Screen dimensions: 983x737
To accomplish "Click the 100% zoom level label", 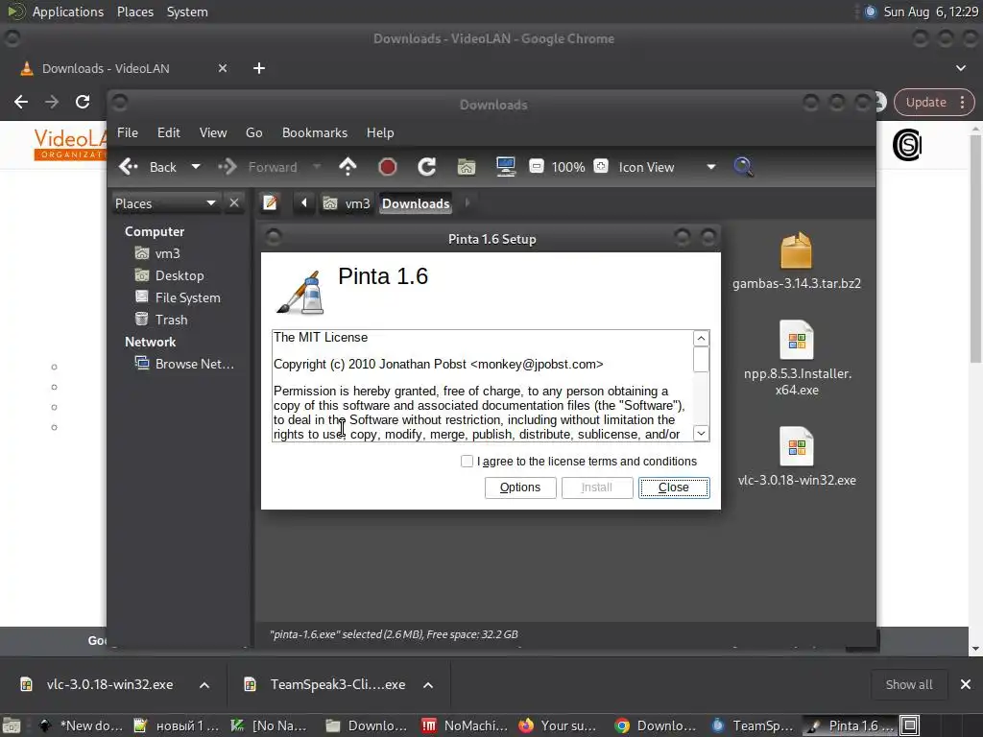I will [568, 167].
